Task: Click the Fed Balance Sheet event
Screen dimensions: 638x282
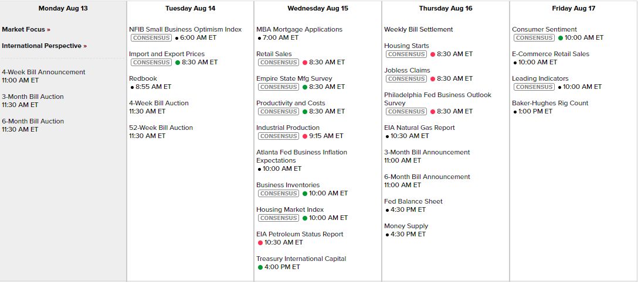Action: (x=413, y=201)
